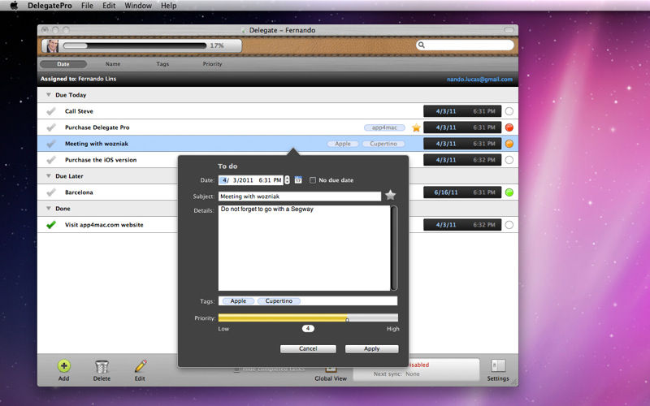Image resolution: width=650 pixels, height=406 pixels.
Task: Open the File menu
Action: pos(87,6)
